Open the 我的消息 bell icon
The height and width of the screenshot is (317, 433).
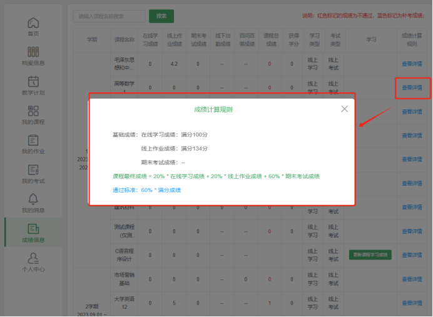[33, 199]
